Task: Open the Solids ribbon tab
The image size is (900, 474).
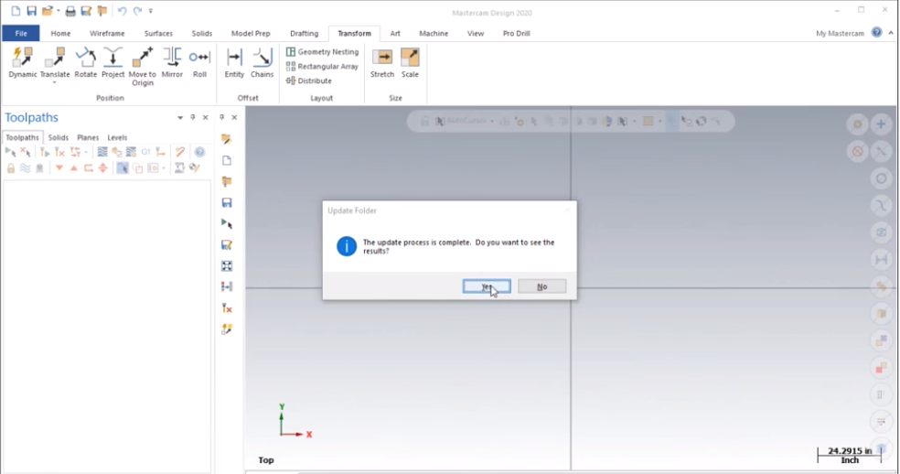Action: coord(201,33)
